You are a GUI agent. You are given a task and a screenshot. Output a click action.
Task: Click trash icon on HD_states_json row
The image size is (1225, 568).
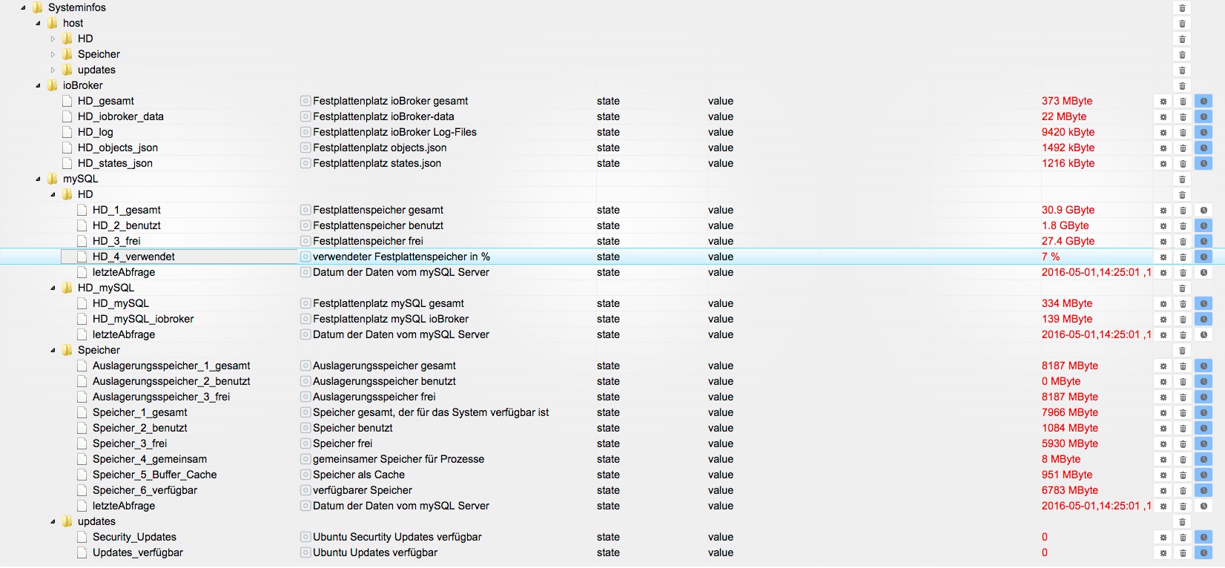coord(1183,164)
